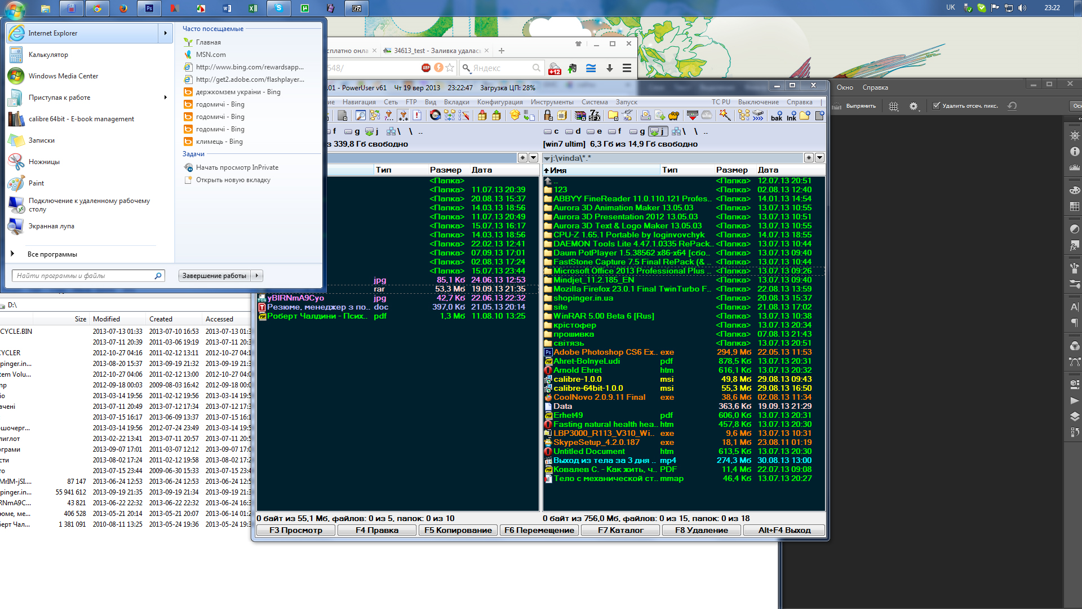This screenshot has height=609, width=1082.
Task: Uncheck 'Удалить отсеч. пикс.' checkbox
Action: click(x=936, y=105)
